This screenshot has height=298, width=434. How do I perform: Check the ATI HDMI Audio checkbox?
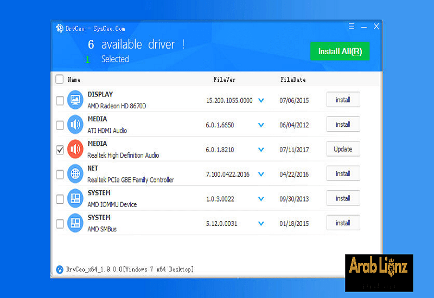click(60, 125)
